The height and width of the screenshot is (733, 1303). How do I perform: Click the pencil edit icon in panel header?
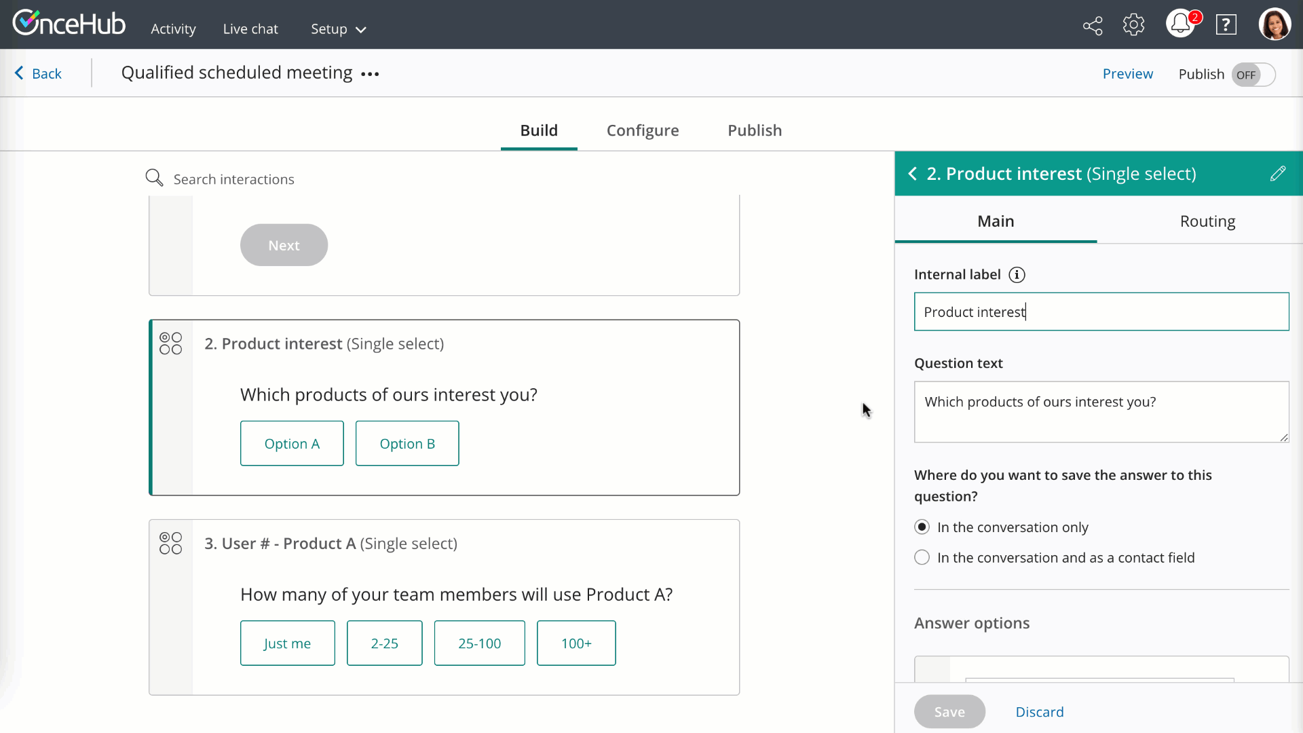(1277, 174)
